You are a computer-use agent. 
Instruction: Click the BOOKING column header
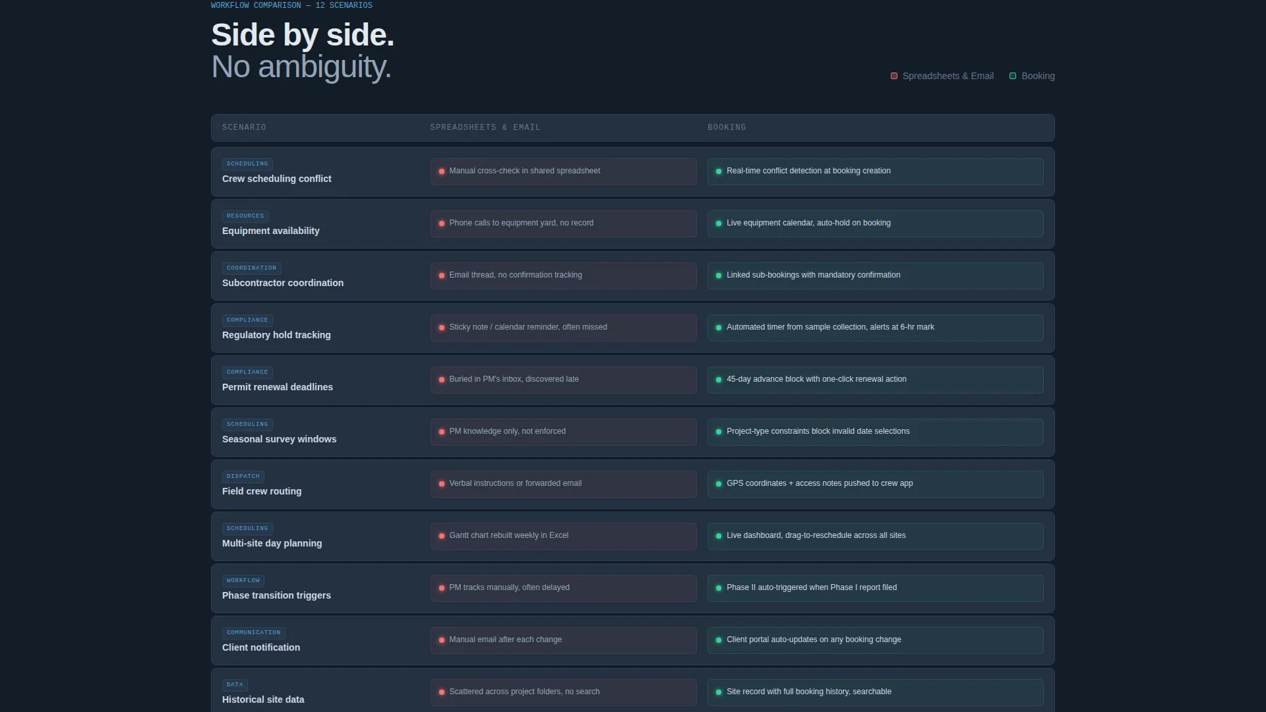[727, 127]
